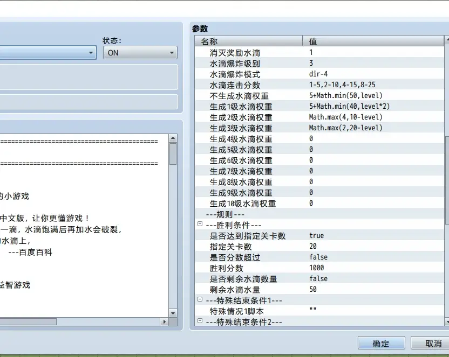Select the 是否剩余水滴数量 parameter
The height and width of the screenshot is (357, 449).
(243, 279)
